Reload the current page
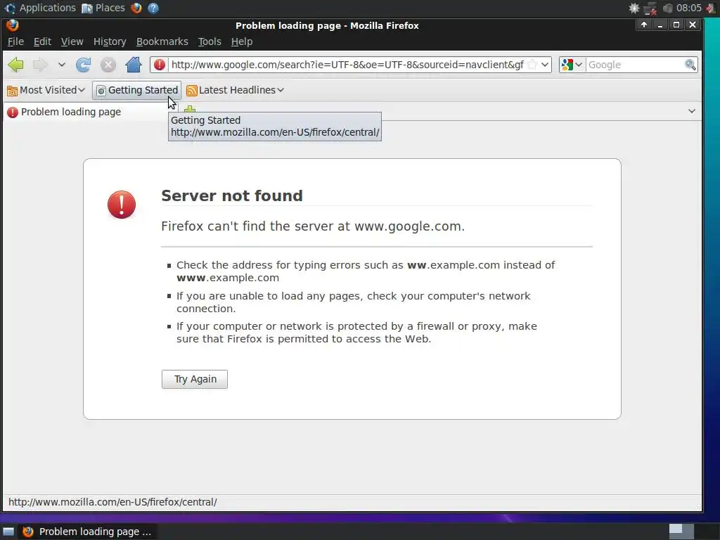This screenshot has width=720, height=540. coord(83,65)
